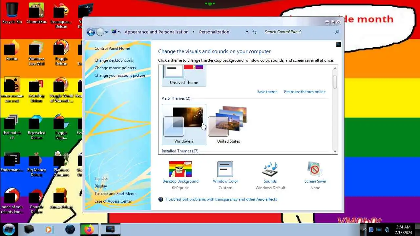Open Change desktop icons
This screenshot has height=236, width=420.
click(114, 60)
